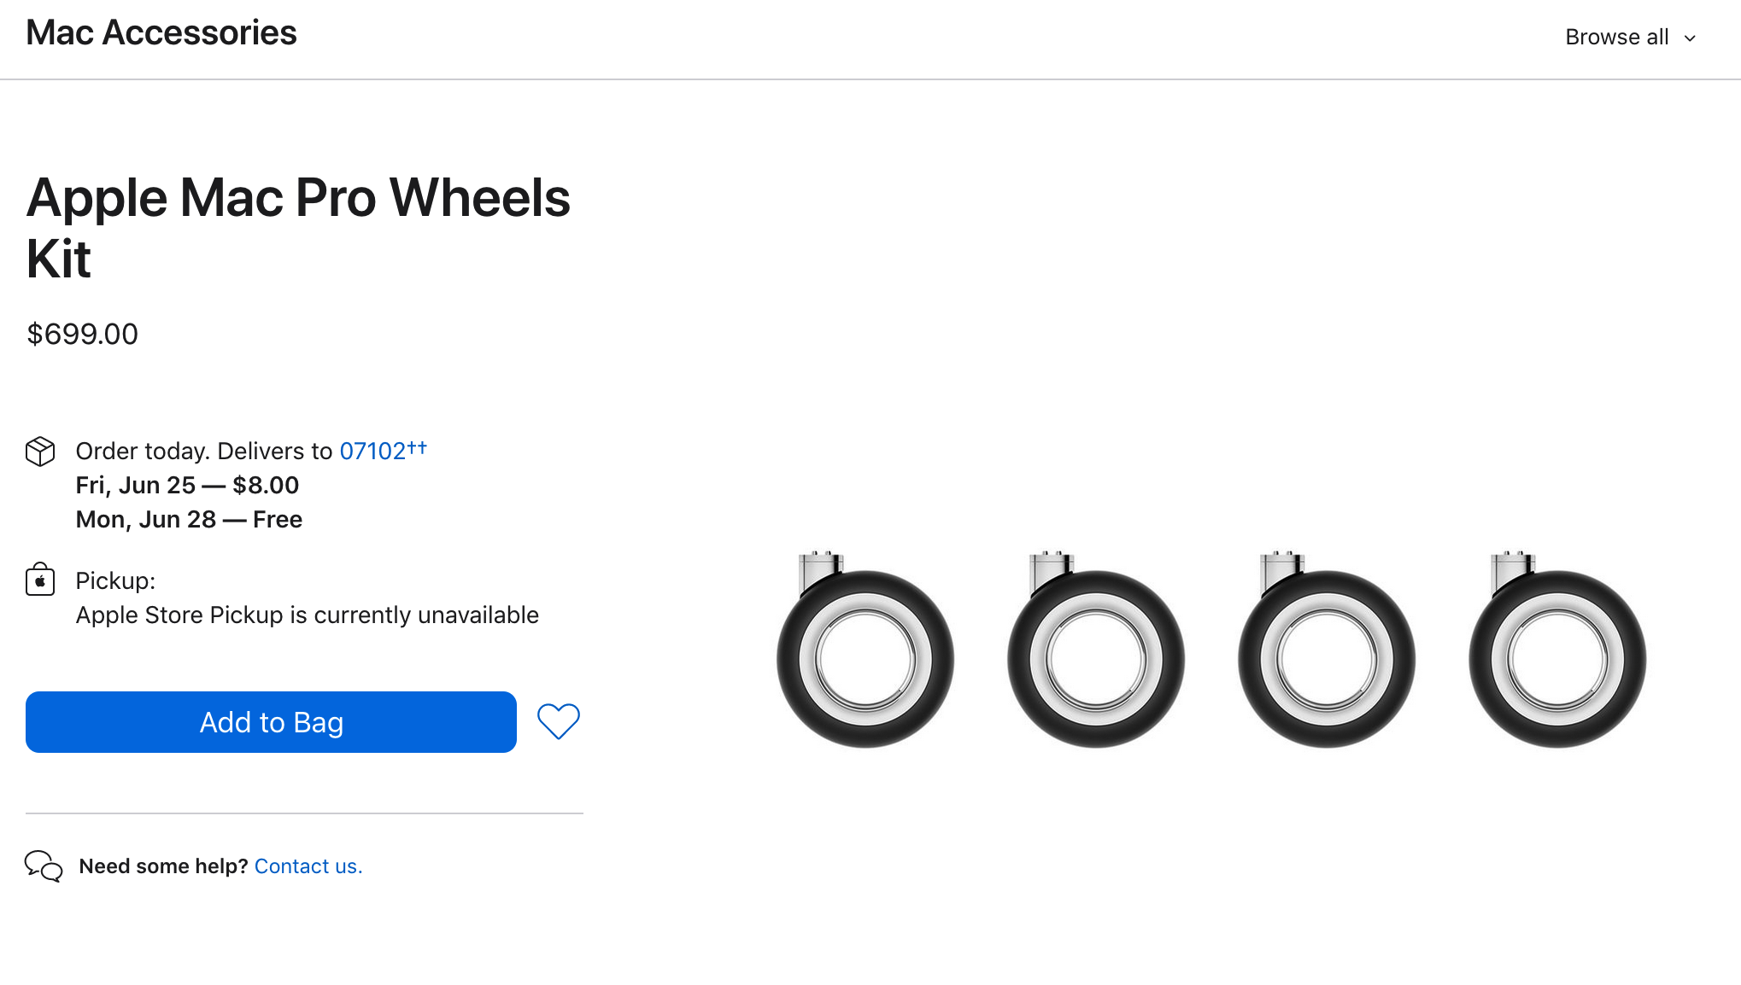The image size is (1741, 985).
Task: Click the Mon, Jun 28 free delivery option
Action: coord(189,520)
